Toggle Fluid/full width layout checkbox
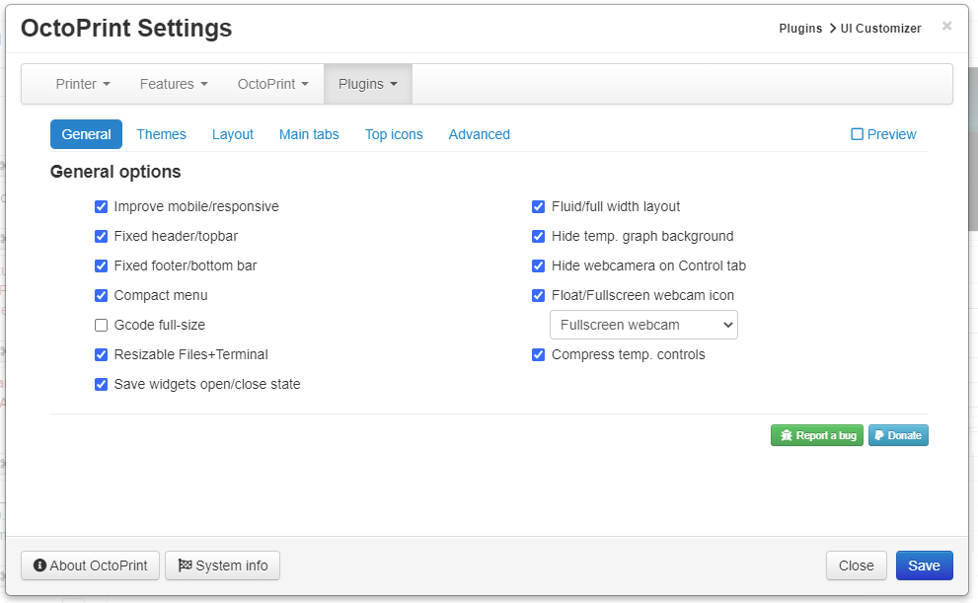Screen dimensions: 978x603 tap(538, 206)
